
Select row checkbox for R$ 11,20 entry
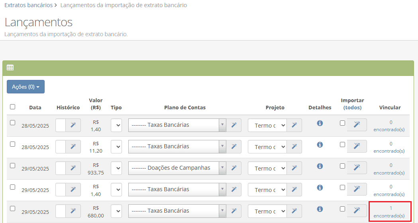[12, 144]
